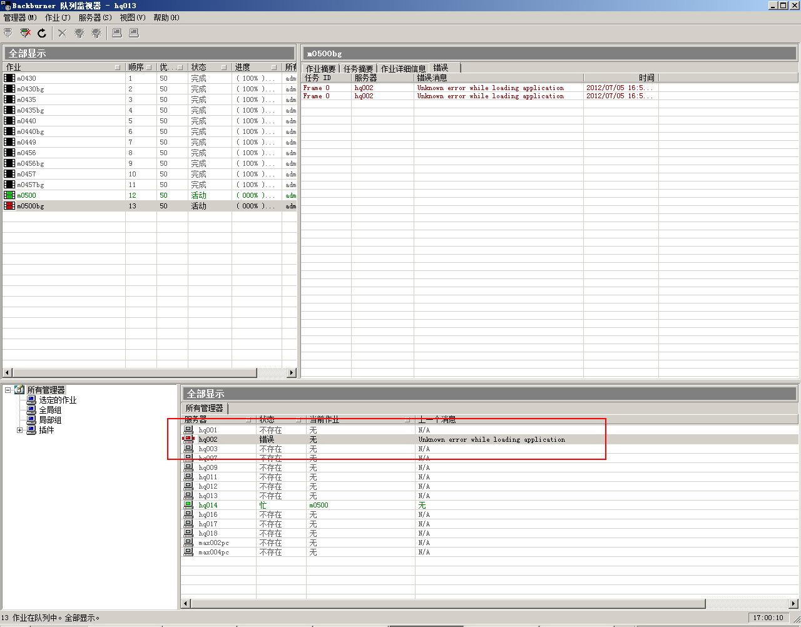Click the 局部组 tree icon

point(31,420)
